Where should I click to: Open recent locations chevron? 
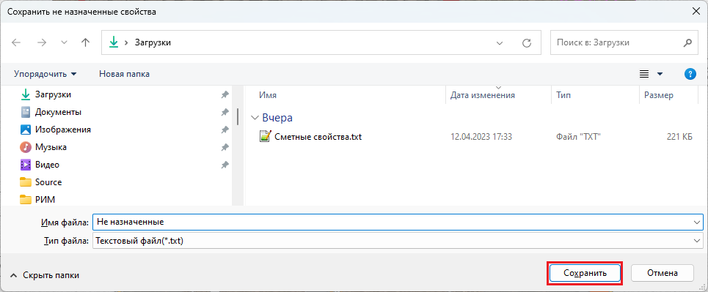[x=64, y=42]
